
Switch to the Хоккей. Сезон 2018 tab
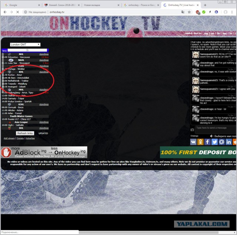[x=62, y=5]
